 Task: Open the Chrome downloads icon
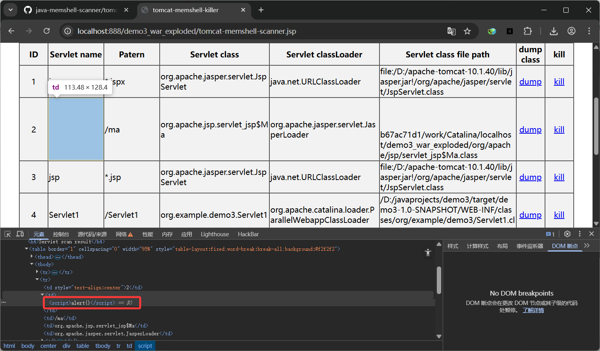click(554, 31)
